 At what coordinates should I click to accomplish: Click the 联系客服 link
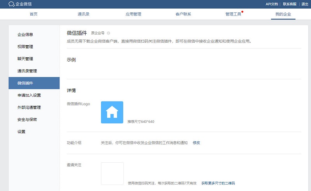pos(290,4)
